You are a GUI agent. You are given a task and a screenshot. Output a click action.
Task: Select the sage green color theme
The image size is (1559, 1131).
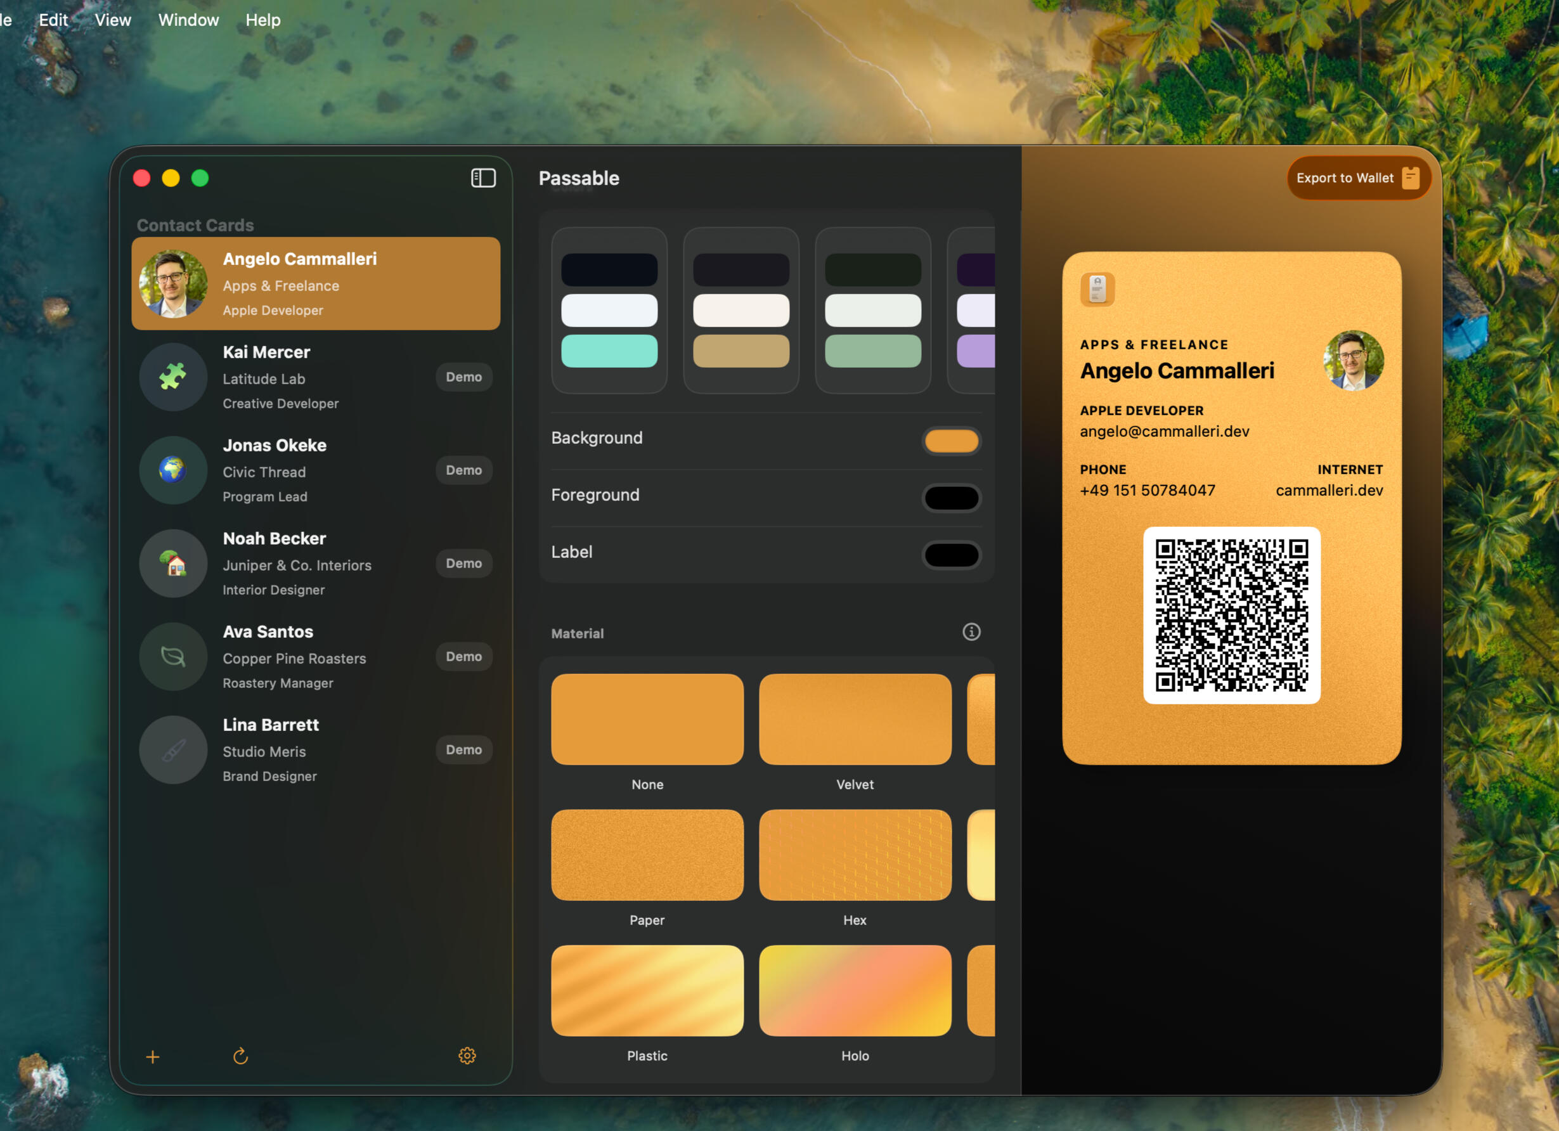point(873,310)
